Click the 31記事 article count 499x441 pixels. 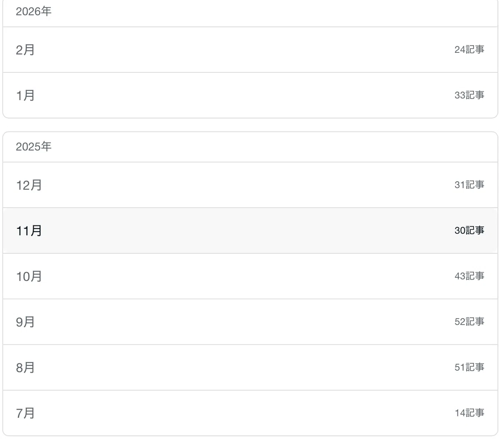pyautogui.click(x=469, y=185)
